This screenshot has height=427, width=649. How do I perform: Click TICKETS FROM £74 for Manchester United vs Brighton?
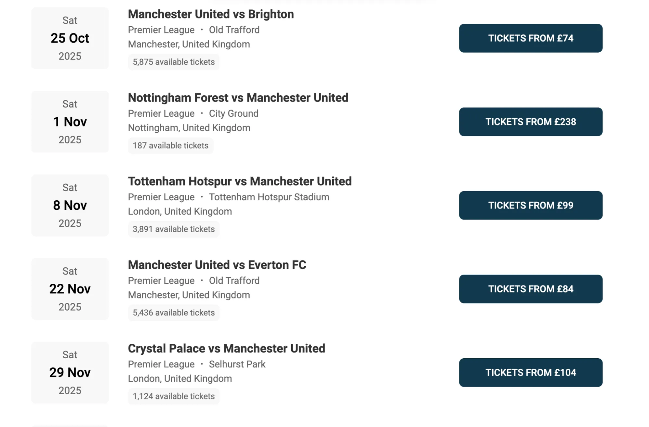tap(530, 38)
